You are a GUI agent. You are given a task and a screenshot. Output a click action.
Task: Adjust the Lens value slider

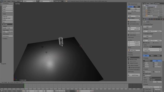click(x=134, y=16)
